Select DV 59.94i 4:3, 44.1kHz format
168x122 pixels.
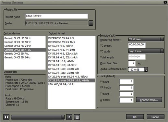tap(71, 50)
